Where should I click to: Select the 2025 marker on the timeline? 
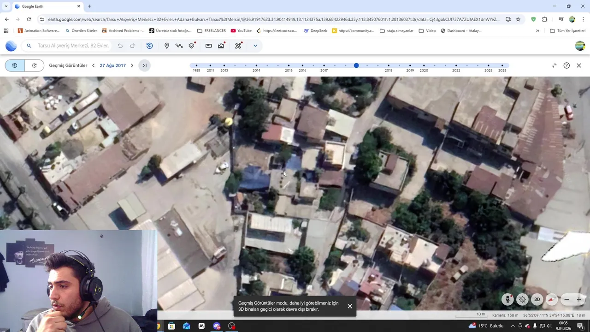pyautogui.click(x=502, y=65)
